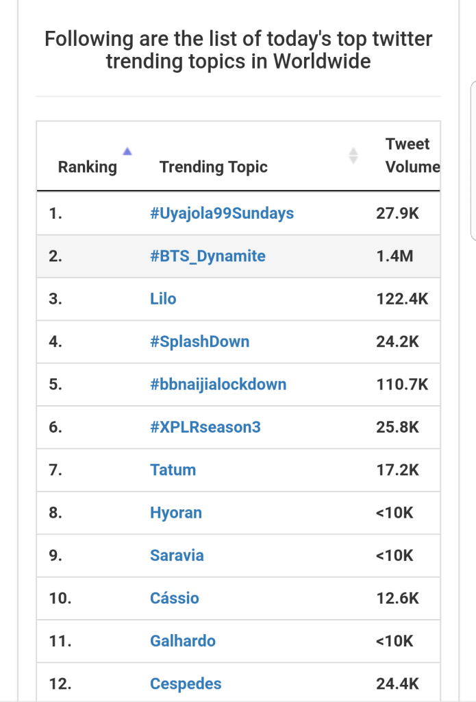Sort table by Ranking column arrow

[x=127, y=152]
